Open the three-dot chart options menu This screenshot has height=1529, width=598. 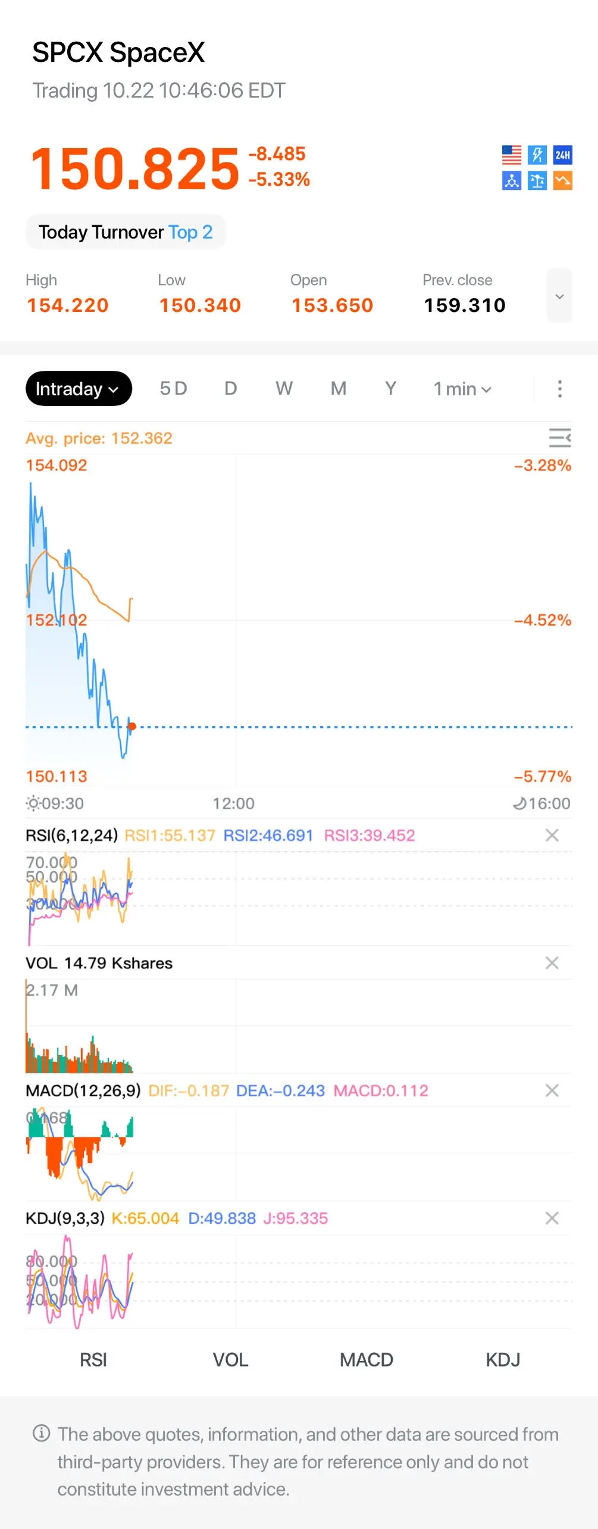(x=559, y=389)
